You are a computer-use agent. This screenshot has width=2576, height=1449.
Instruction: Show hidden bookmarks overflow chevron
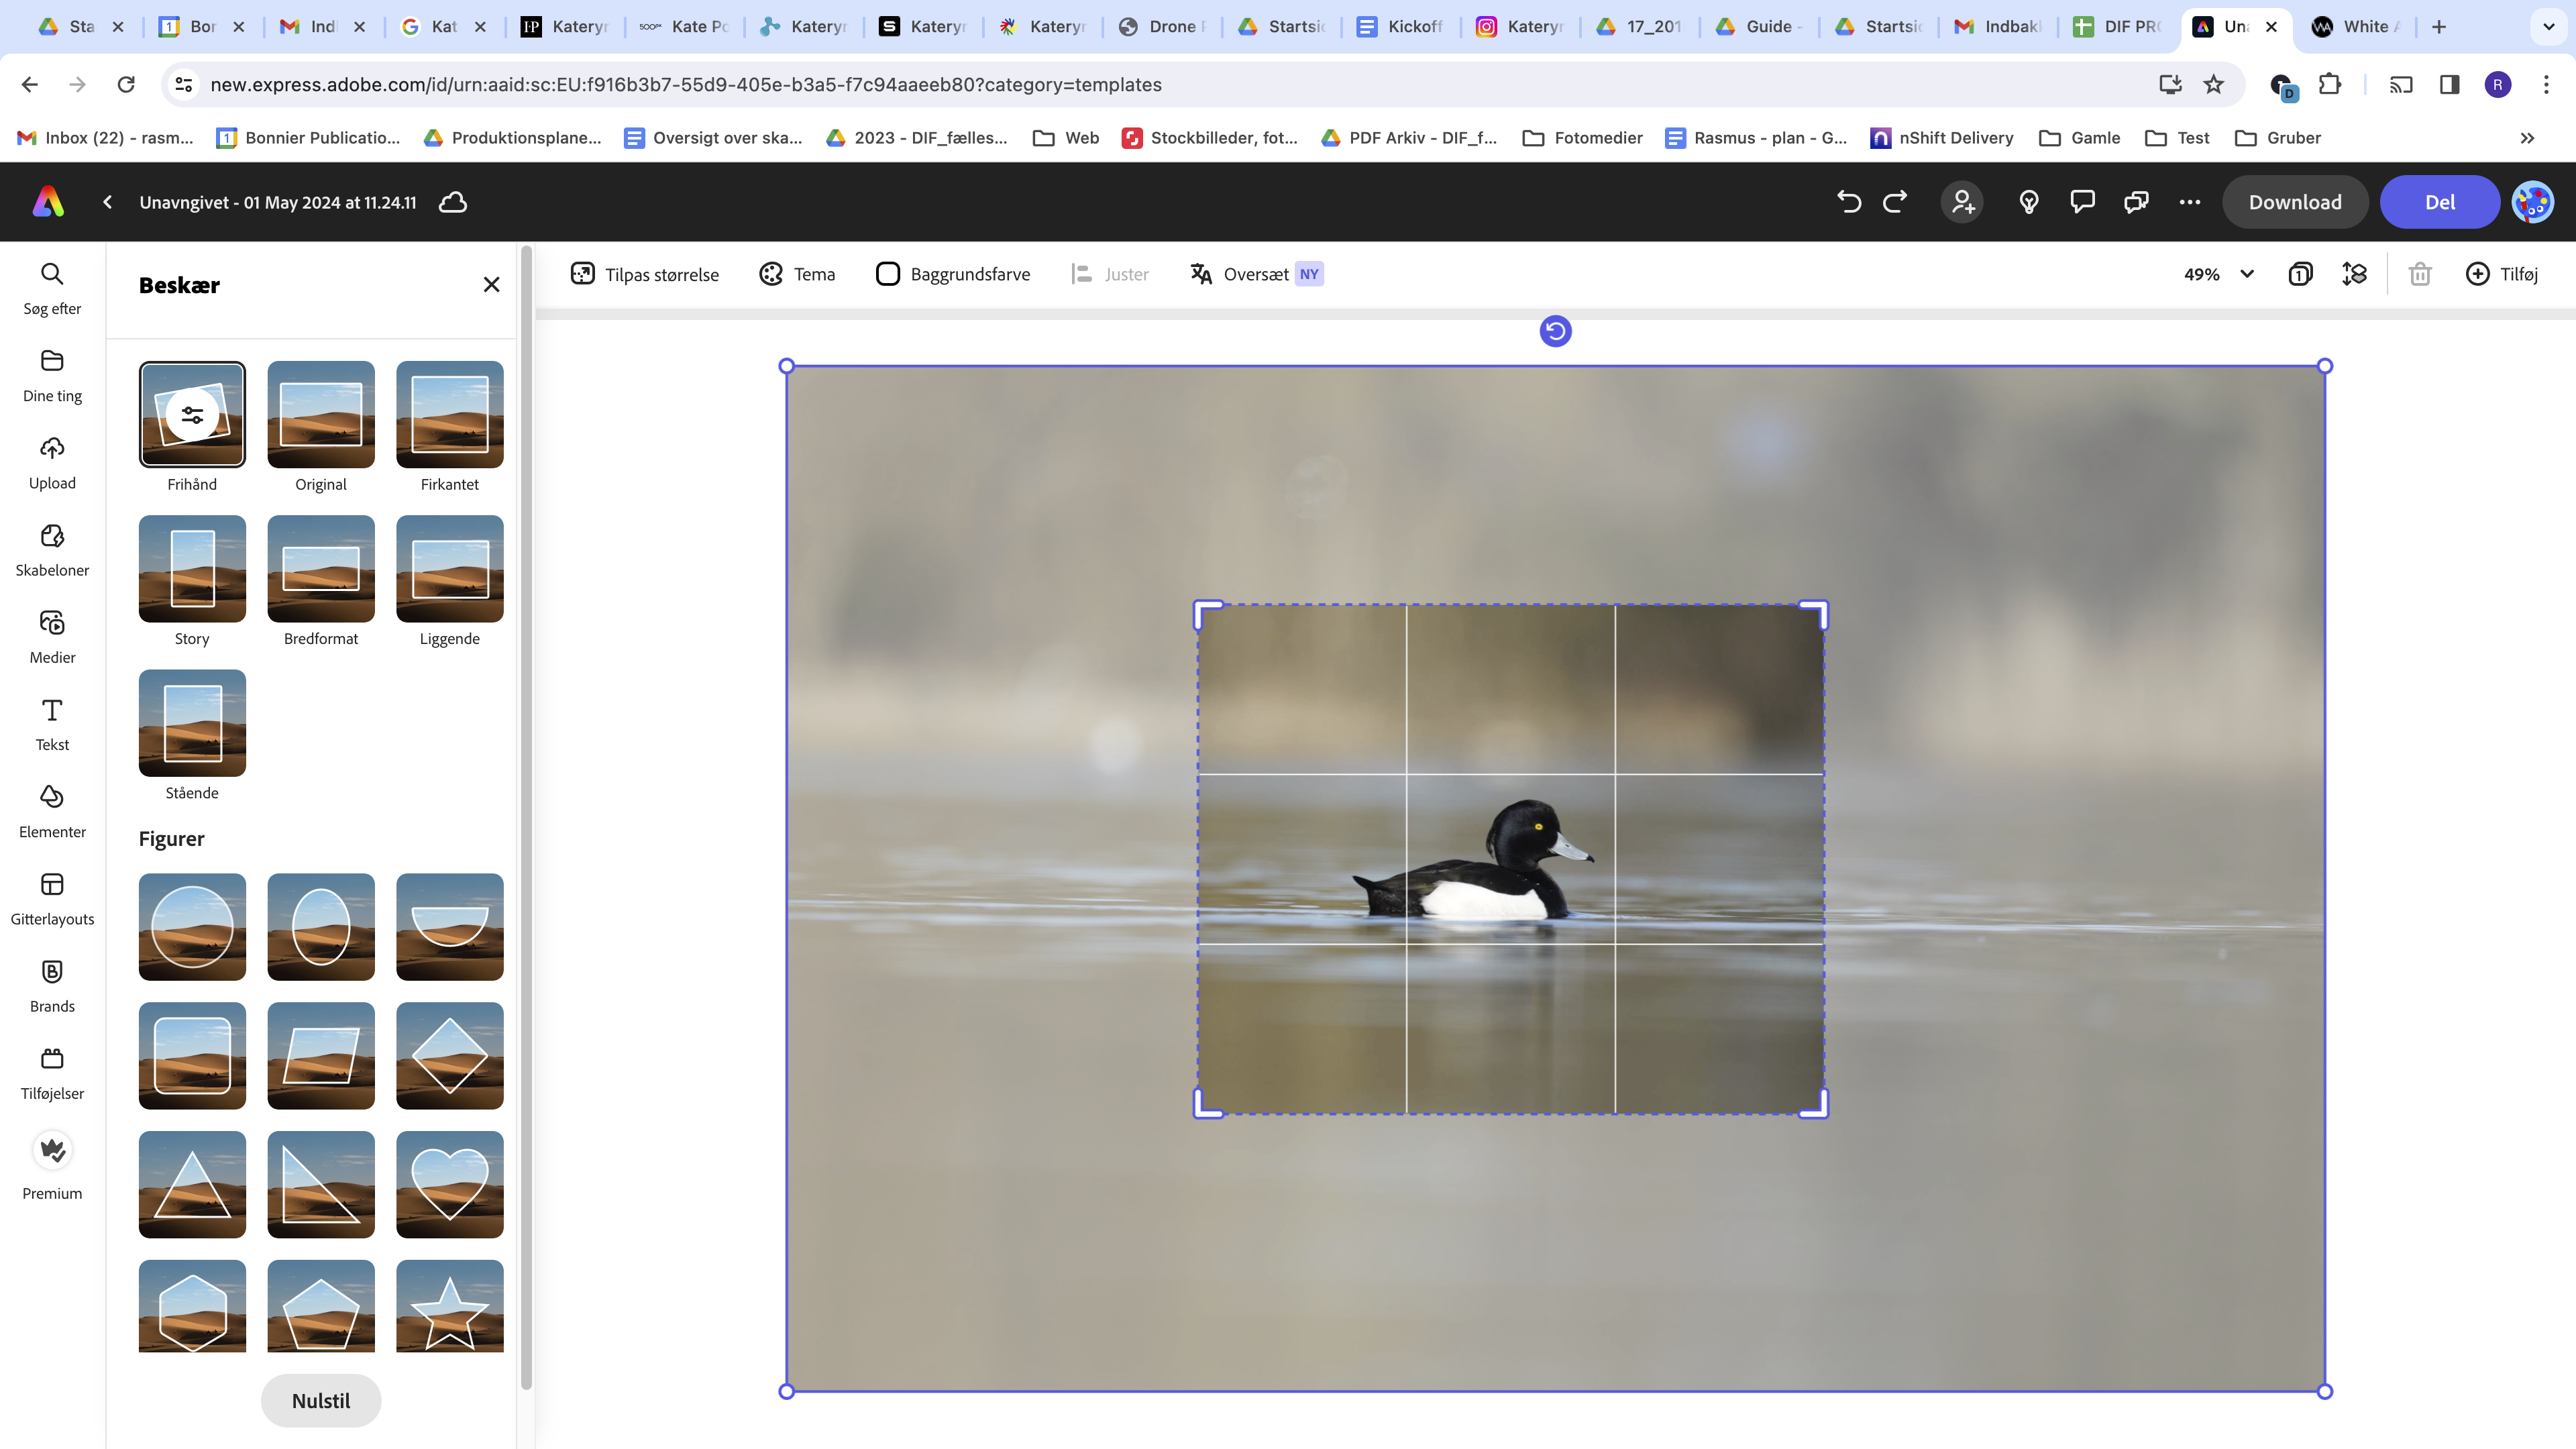[2527, 138]
